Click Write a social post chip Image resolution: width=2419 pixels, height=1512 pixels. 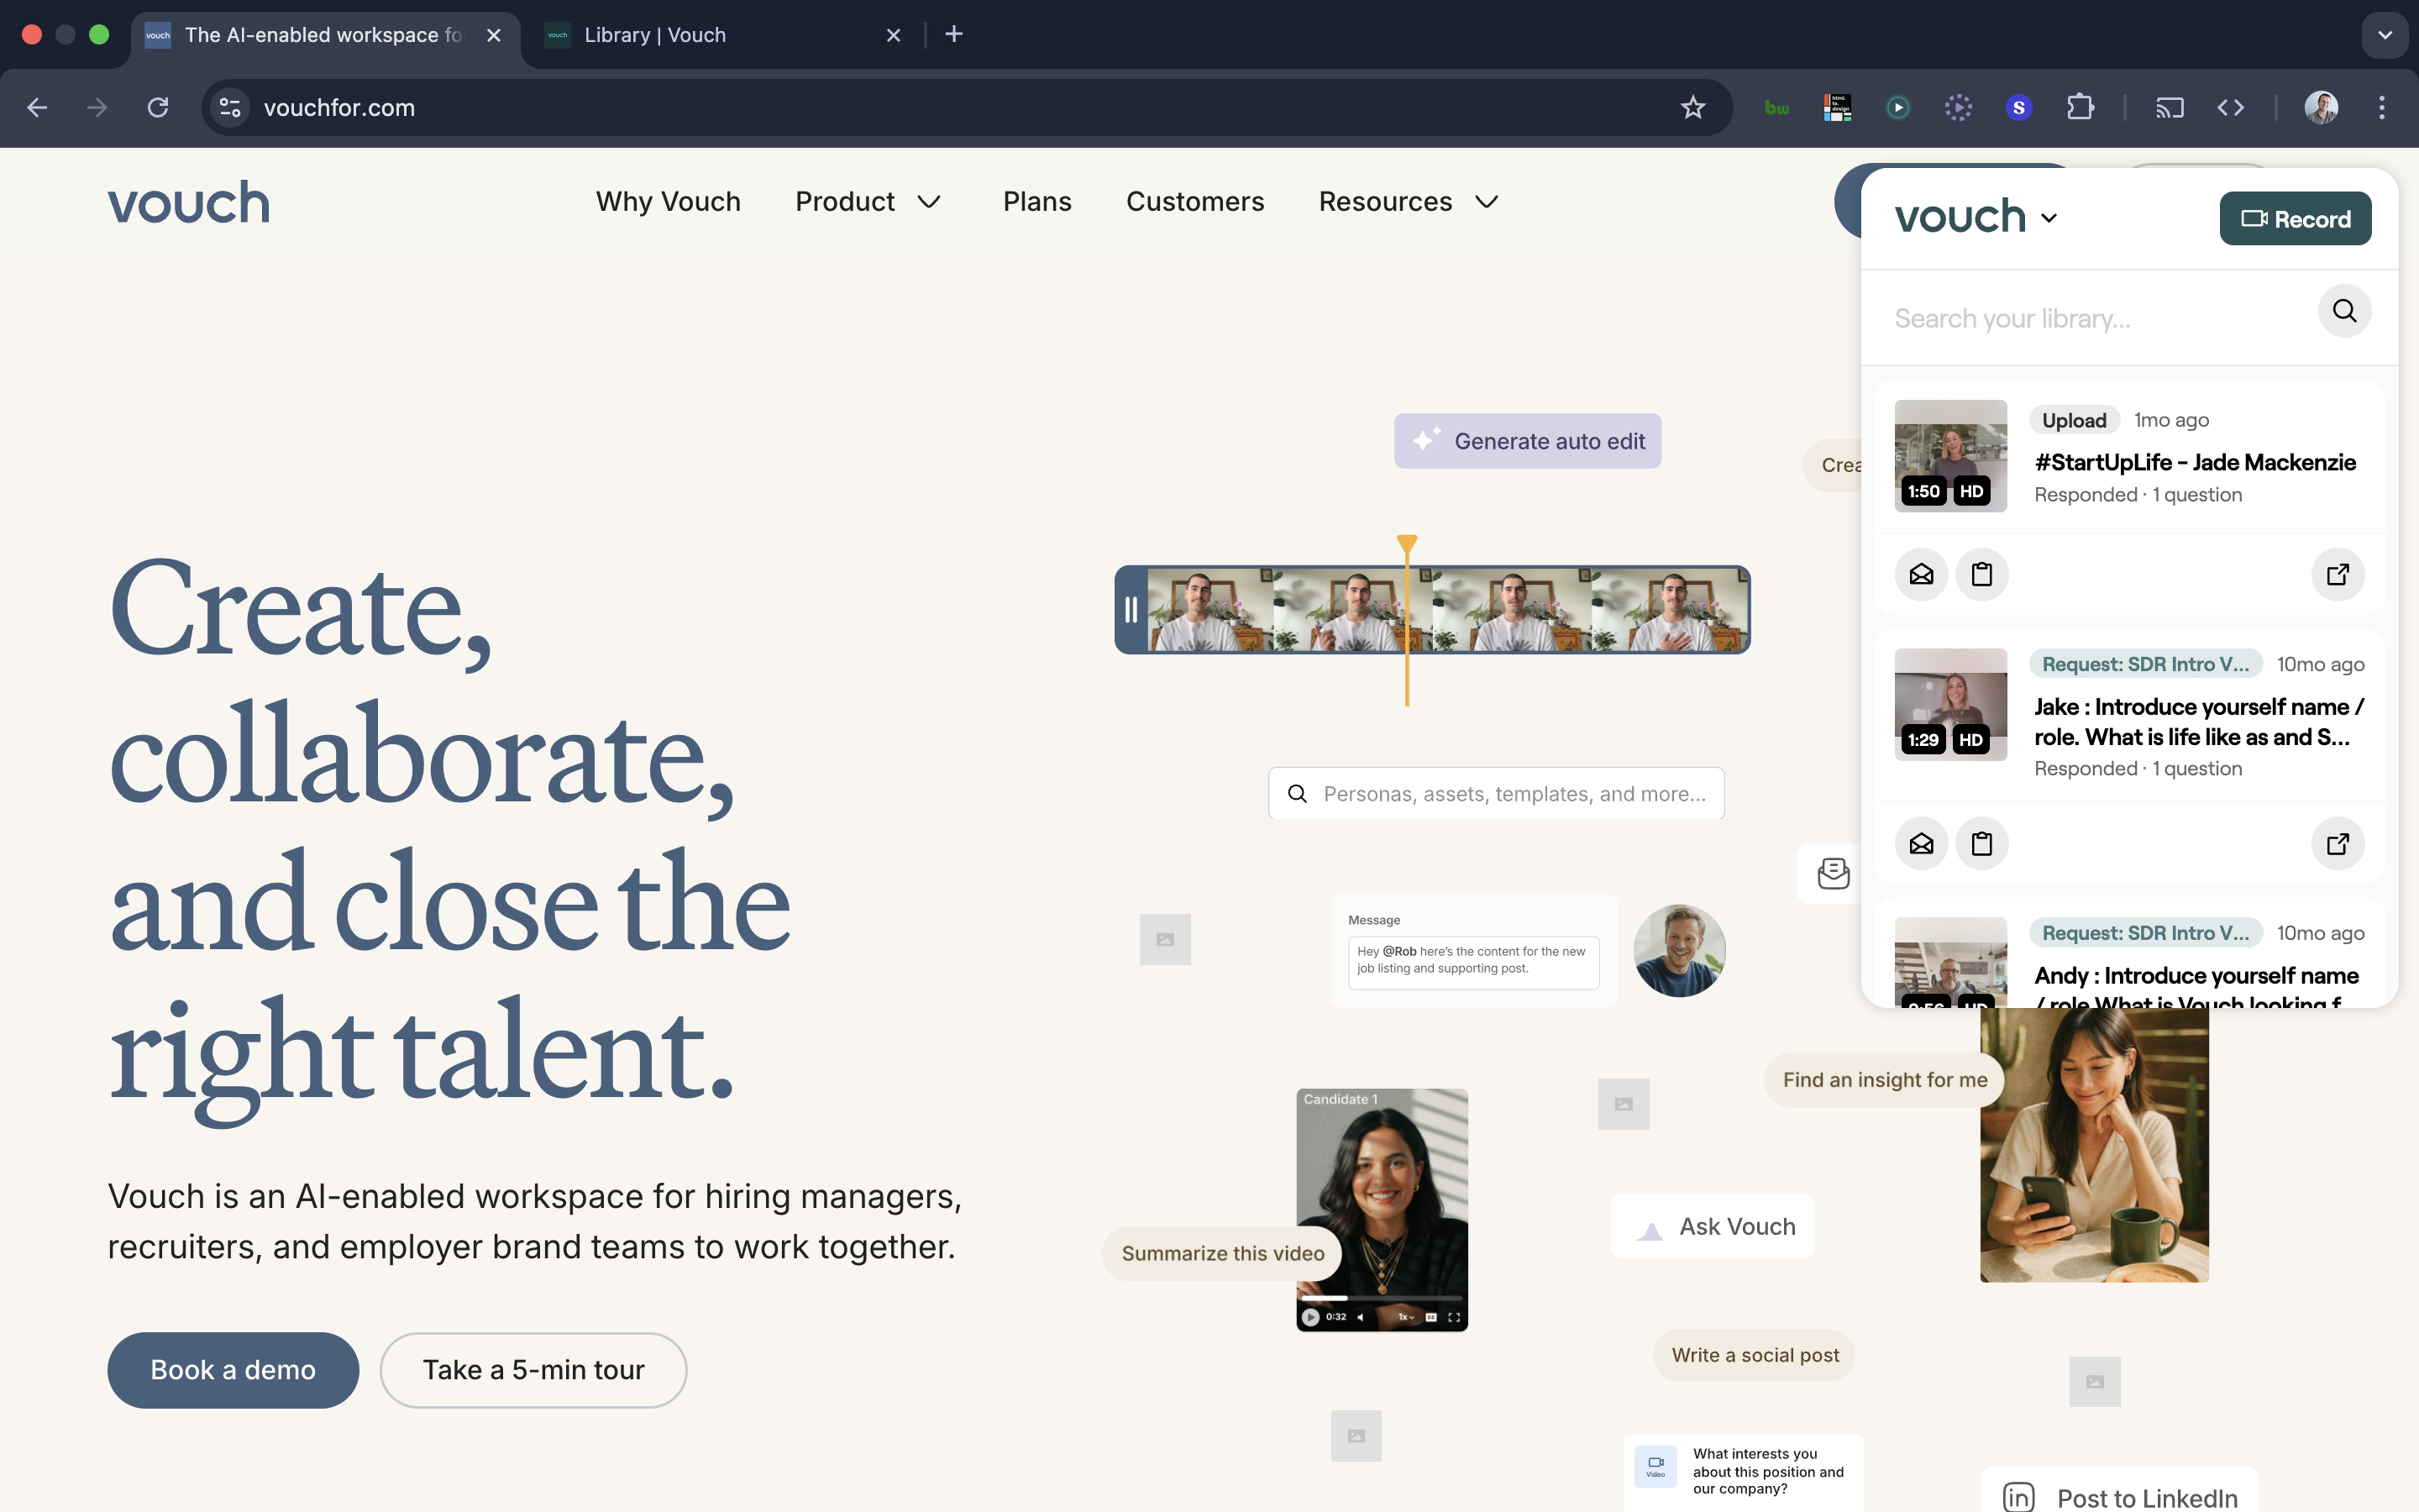(x=1755, y=1355)
